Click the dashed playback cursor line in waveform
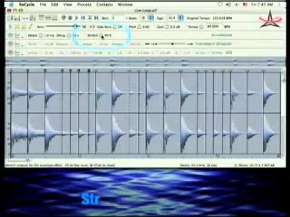This screenshot has height=217, width=290. tap(129, 113)
